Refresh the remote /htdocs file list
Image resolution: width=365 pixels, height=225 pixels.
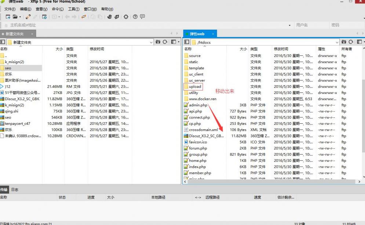coord(351,42)
